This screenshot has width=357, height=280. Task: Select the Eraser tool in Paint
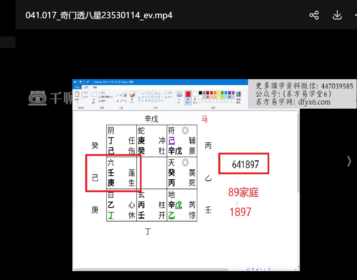click(118, 101)
